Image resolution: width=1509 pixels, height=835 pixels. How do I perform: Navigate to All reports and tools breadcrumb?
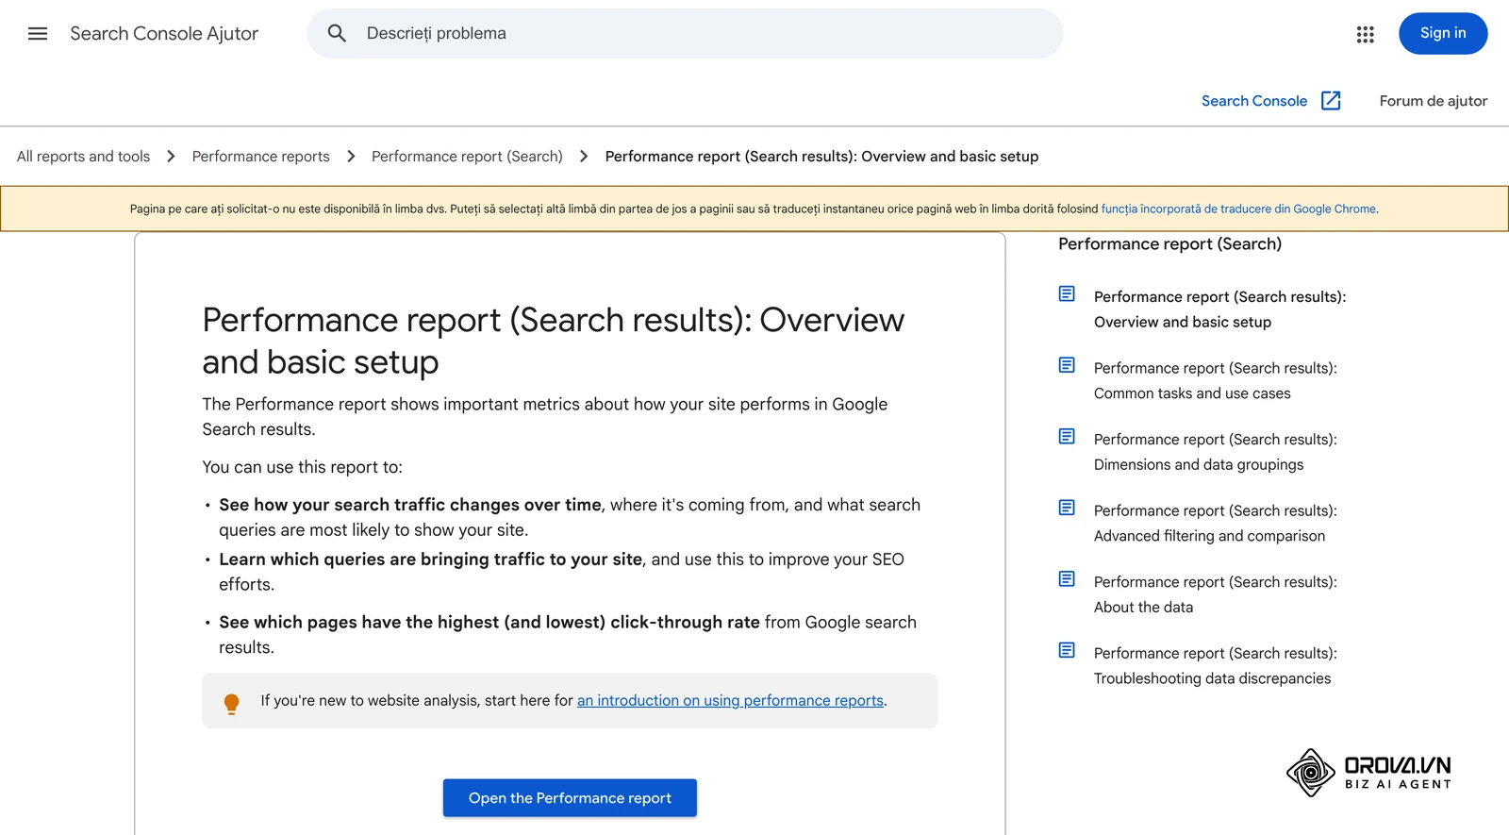[83, 157]
